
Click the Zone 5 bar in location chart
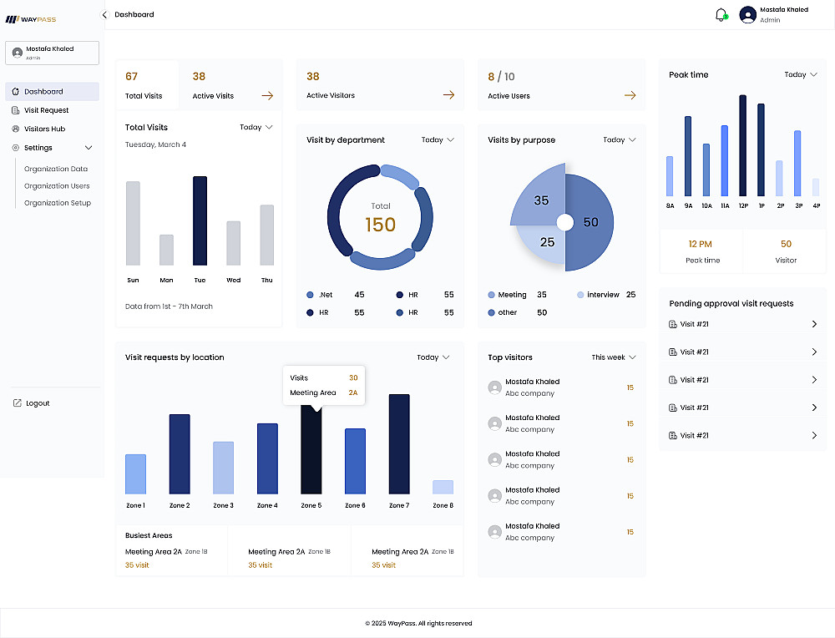311,449
